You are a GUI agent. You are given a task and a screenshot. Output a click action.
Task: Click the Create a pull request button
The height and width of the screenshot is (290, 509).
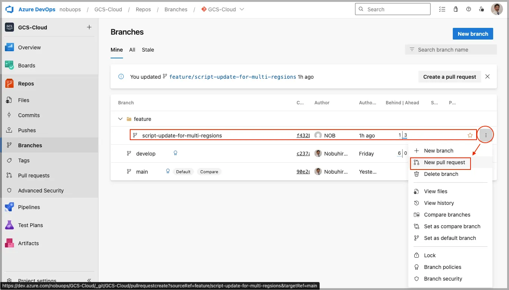point(449,77)
